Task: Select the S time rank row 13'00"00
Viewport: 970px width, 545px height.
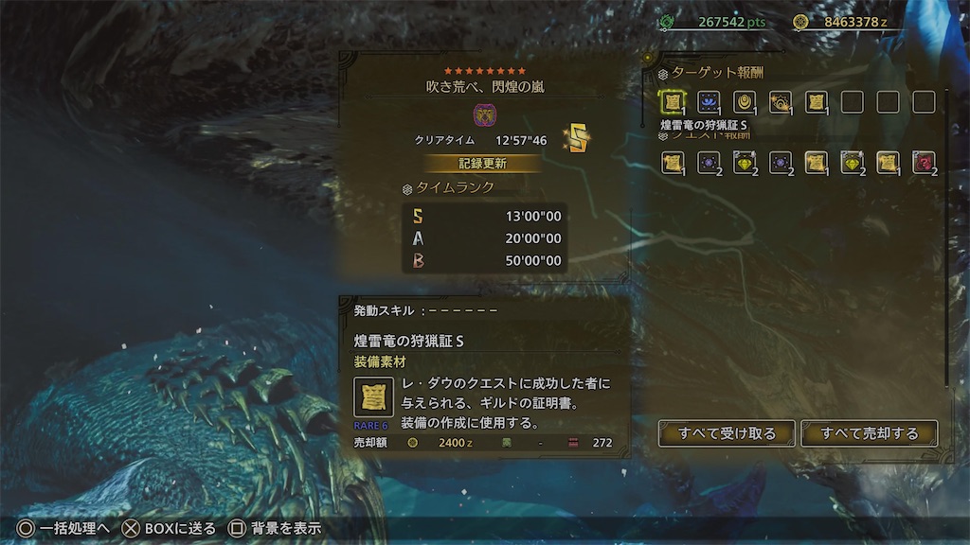Action: coord(484,217)
